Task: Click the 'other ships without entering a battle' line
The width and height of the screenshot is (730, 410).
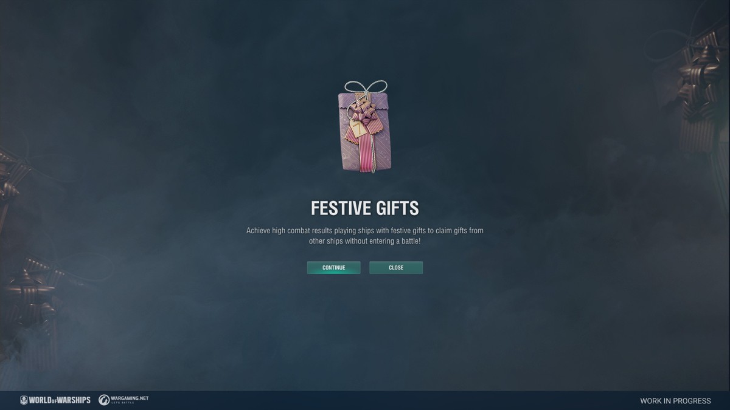Action: point(365,241)
